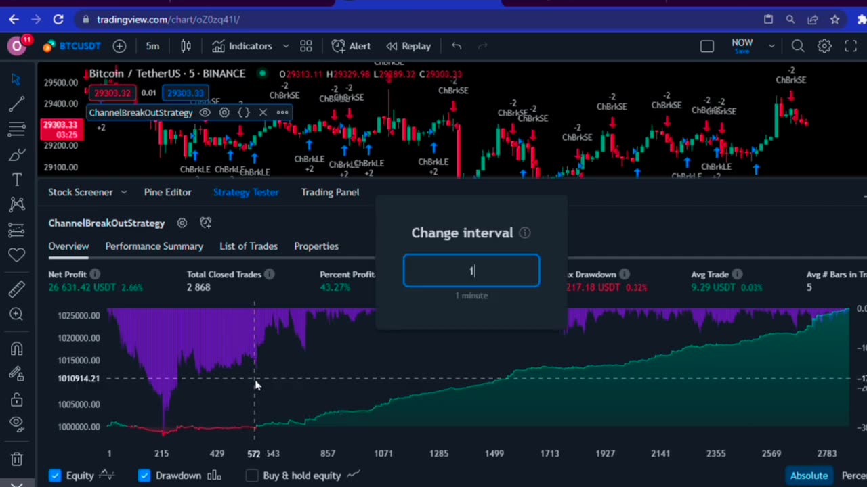The image size is (867, 487).
Task: Open deep backtesting clock icon
Action: click(x=206, y=223)
